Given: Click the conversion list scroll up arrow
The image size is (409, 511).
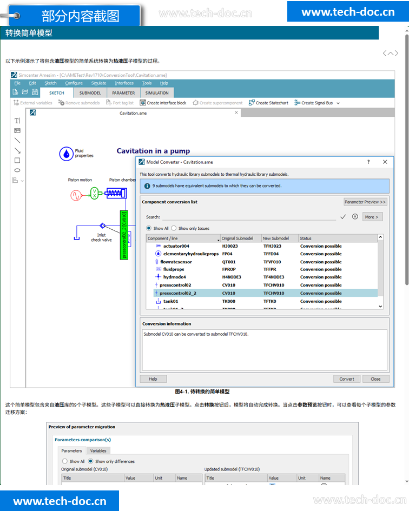Looking at the screenshot, I should pyautogui.click(x=380, y=237).
